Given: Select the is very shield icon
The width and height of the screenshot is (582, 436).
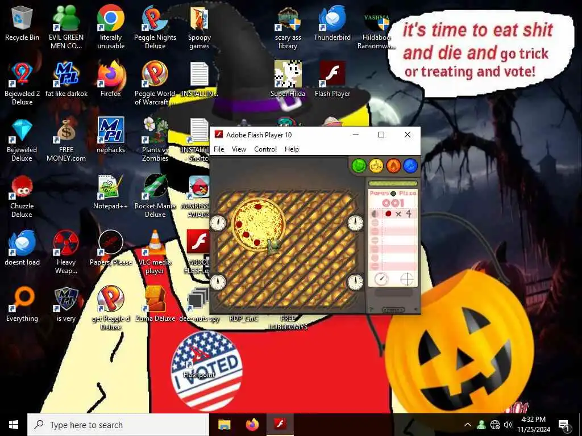Looking at the screenshot, I should click(66, 305).
